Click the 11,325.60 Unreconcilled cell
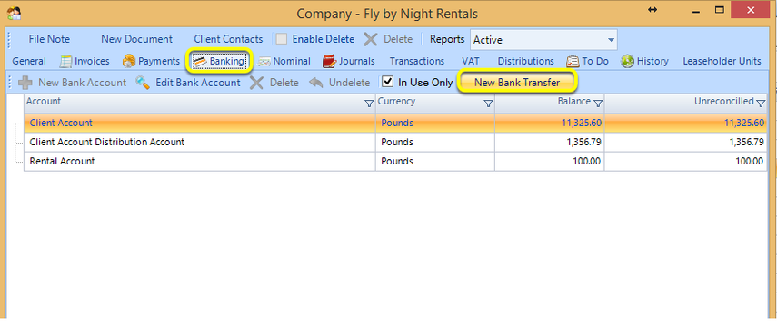 [685, 123]
